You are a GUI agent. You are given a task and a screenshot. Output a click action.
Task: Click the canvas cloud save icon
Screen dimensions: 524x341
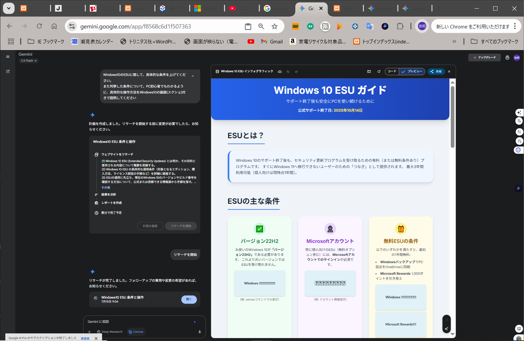pyautogui.click(x=280, y=72)
